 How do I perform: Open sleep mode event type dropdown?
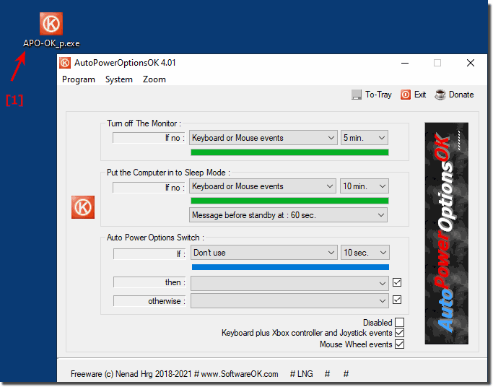tap(263, 186)
